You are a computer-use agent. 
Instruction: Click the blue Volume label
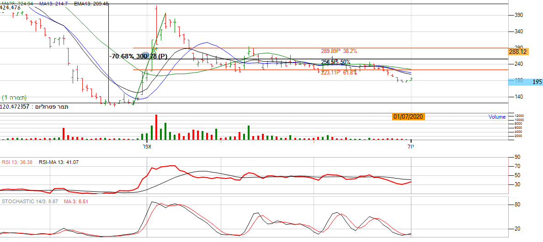(497, 117)
